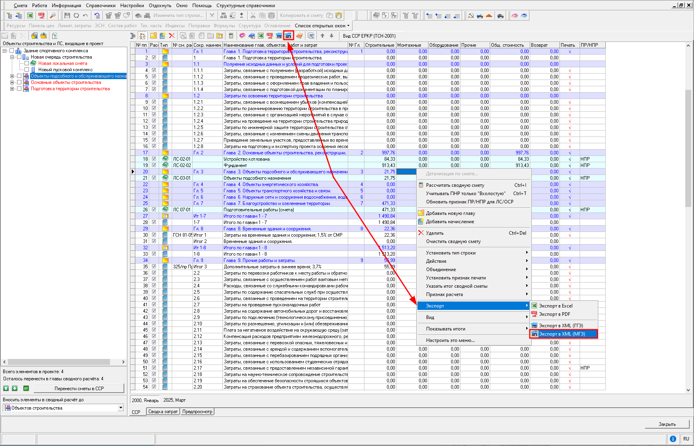
Task: Choose Добавить новую главу from context menu
Action: 473,213
